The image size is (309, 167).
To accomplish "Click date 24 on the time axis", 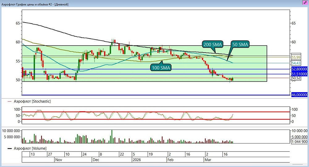I will tap(84, 154).
